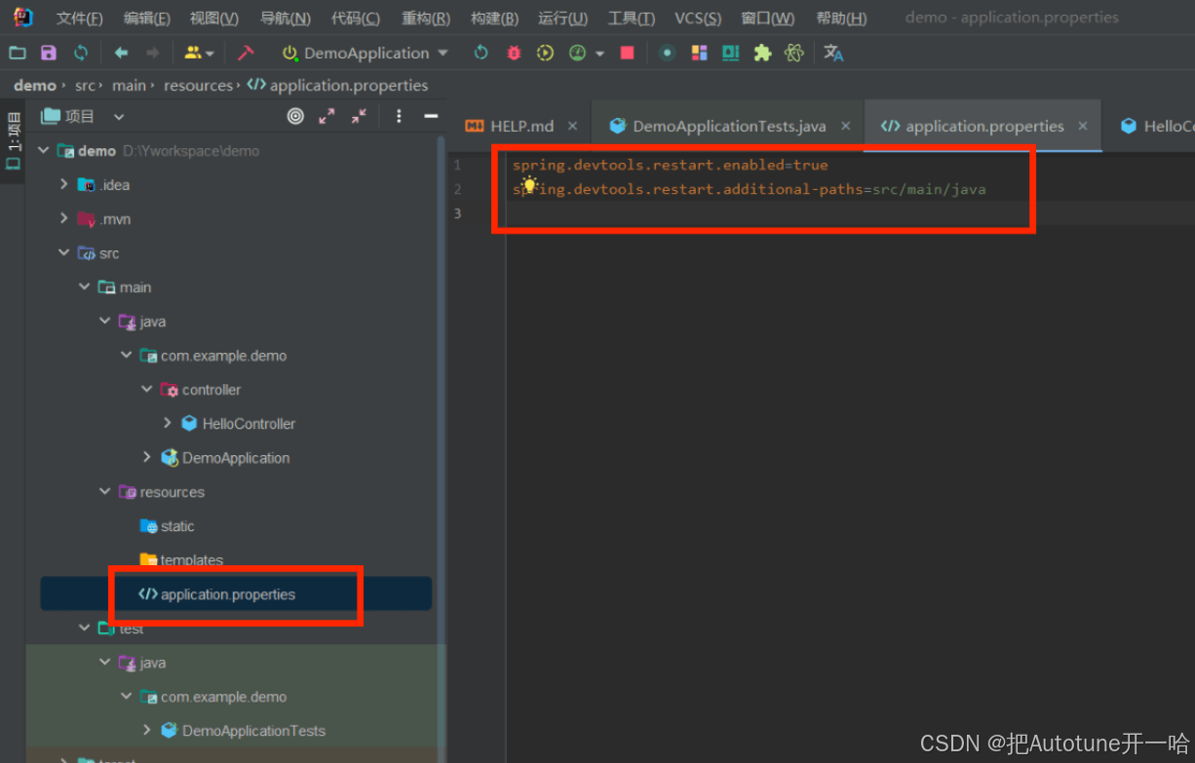Collapse all nodes with the collapse-all arrows icon

(358, 116)
